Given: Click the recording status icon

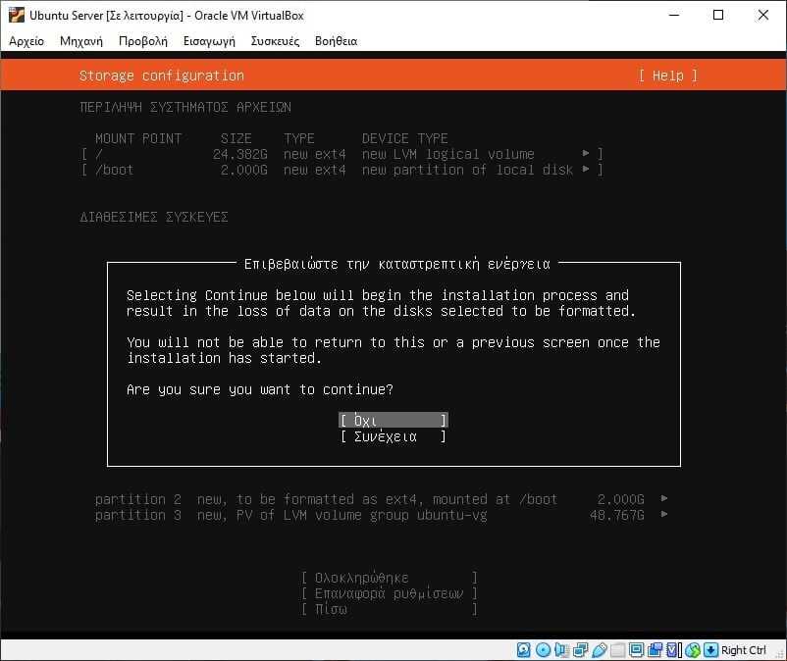Looking at the screenshot, I should [x=655, y=650].
